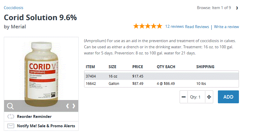The width and height of the screenshot is (262, 134).
Task: Open the Write a review link
Action: coord(226,27)
